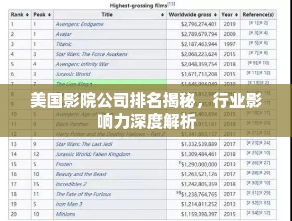The image size is (292, 221).
Task: Sort table by Year column arrows
Action: pos(236,15)
